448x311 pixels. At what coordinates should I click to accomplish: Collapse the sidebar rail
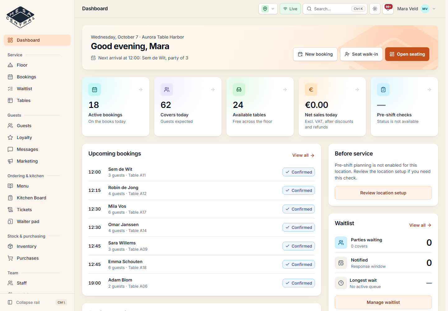37,302
